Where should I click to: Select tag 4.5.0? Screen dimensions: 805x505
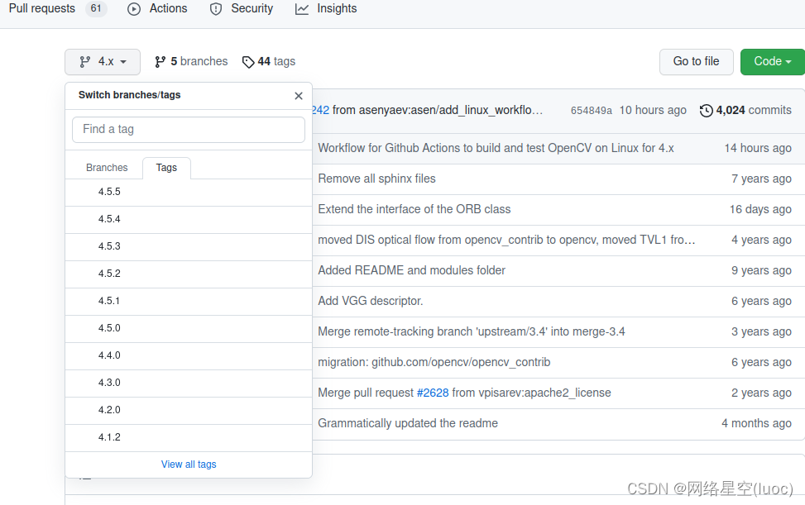click(x=189, y=328)
